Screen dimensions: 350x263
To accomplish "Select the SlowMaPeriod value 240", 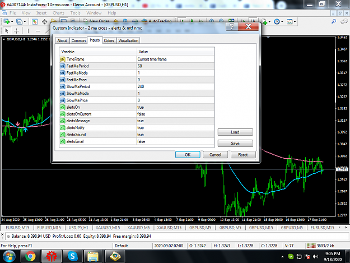I will 175,86.
